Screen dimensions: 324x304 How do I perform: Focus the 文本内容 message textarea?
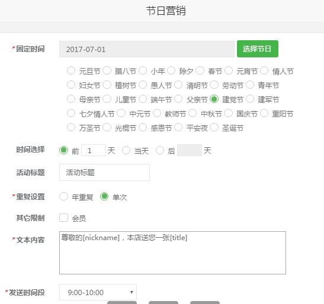point(172,253)
